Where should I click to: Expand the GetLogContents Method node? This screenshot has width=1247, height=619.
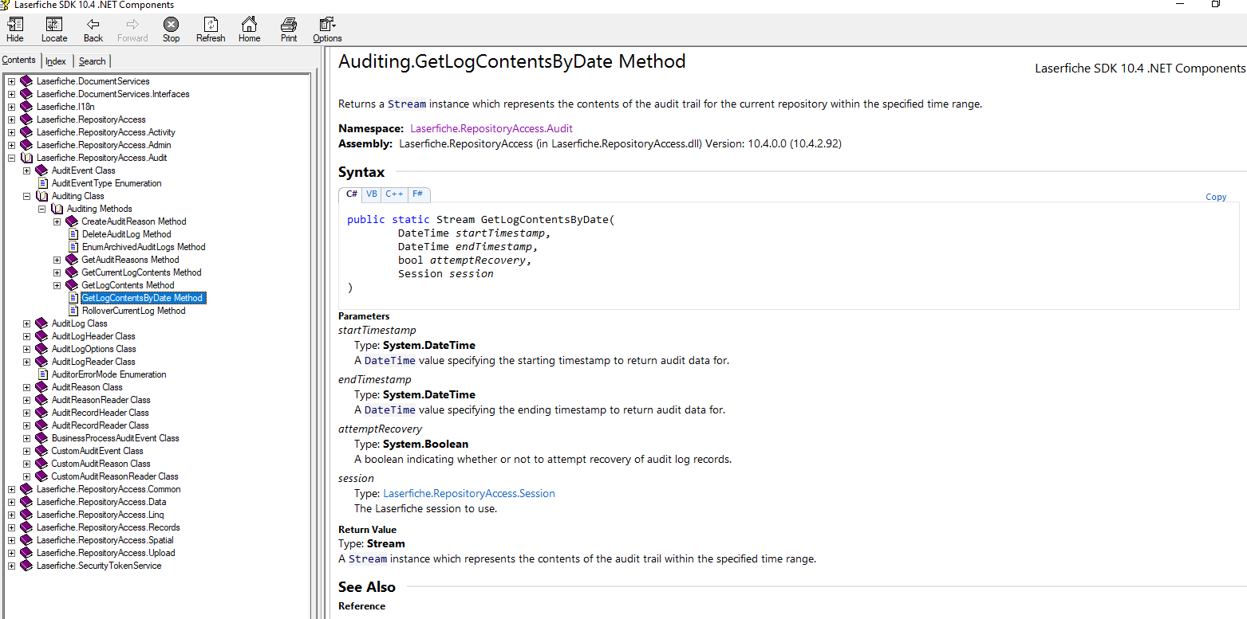[x=57, y=285]
